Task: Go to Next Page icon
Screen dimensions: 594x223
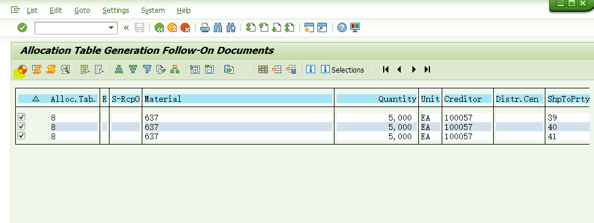Action: coord(276,28)
